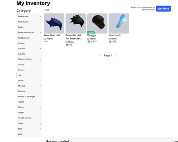Open the Shaggy hair thumbnail
Viewport: 178px width, 142px height.
(x=97, y=23)
